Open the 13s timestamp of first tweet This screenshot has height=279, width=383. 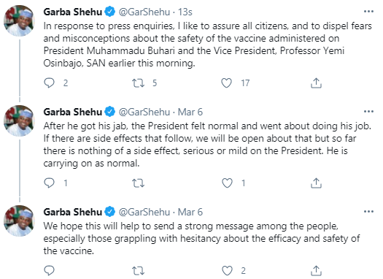tap(185, 12)
